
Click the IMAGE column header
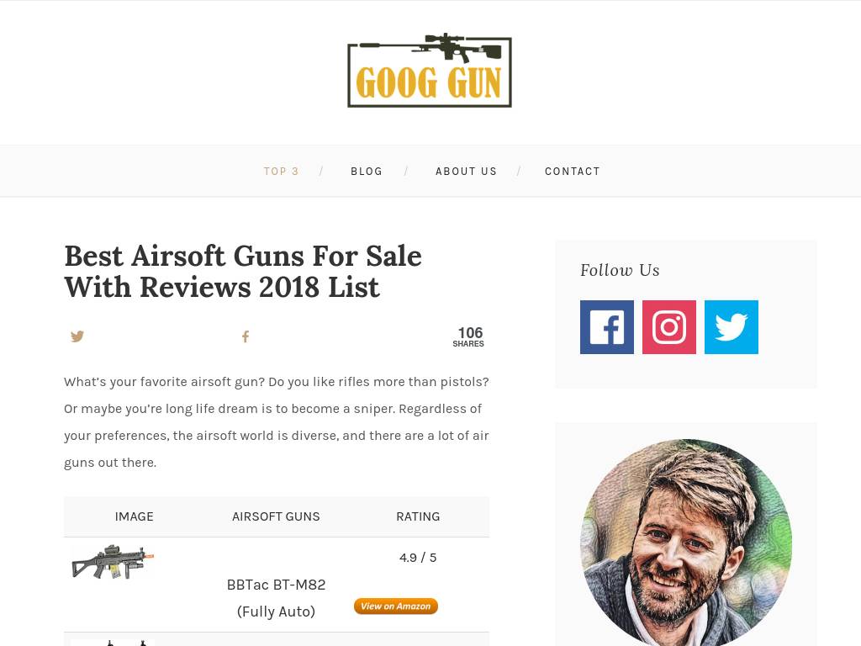pyautogui.click(x=134, y=516)
